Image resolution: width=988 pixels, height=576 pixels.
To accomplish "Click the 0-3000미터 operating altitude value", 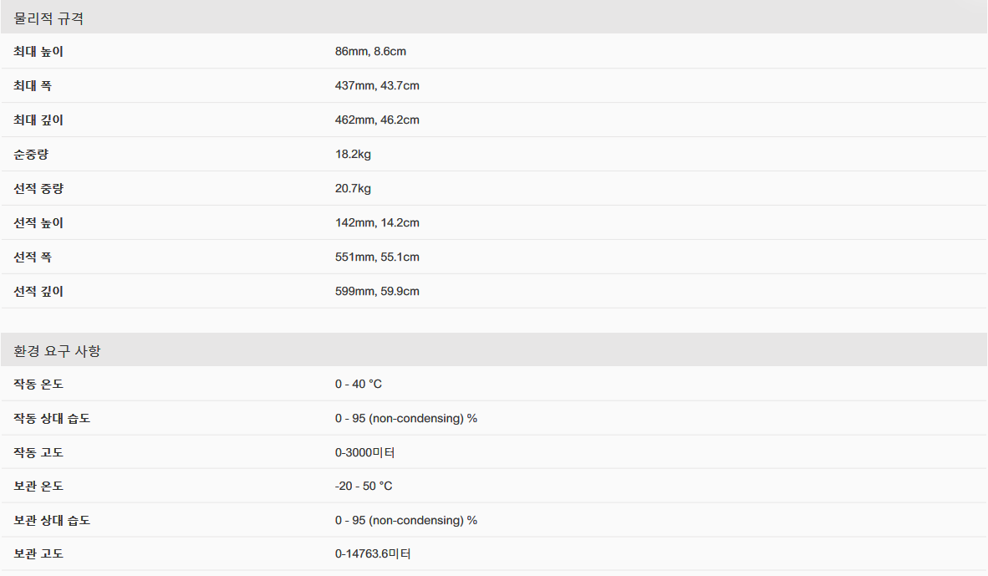I will tap(364, 452).
